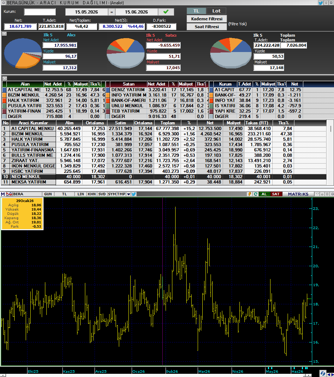The width and height of the screenshot is (334, 377).
Task: Select the LIN scale option
Action: [x=81, y=194]
